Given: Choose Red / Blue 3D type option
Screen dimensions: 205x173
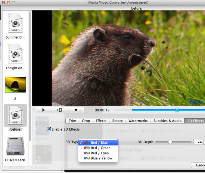Looking at the screenshot, I should tap(99, 143).
